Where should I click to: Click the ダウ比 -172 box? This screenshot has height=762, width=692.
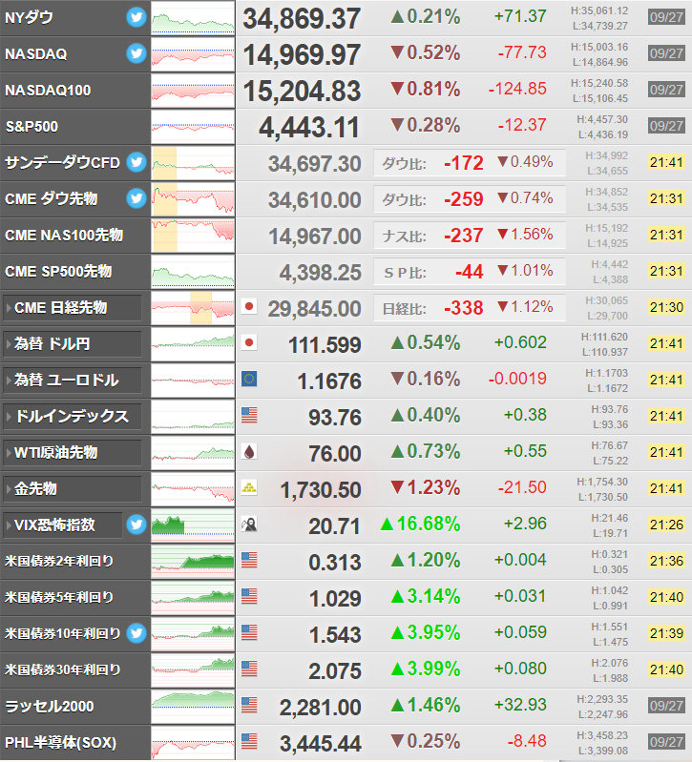(x=470, y=163)
